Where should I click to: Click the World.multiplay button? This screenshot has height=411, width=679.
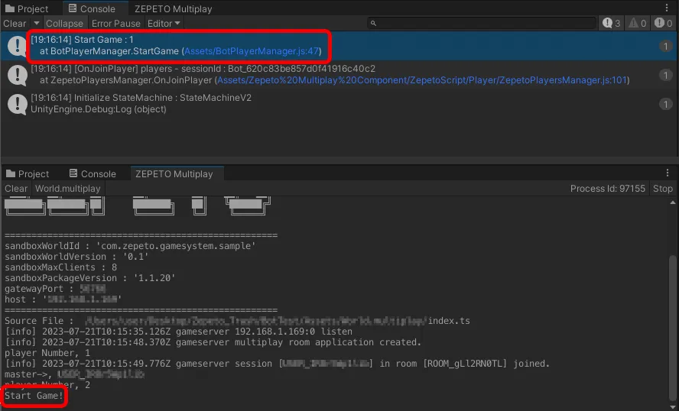coord(67,189)
